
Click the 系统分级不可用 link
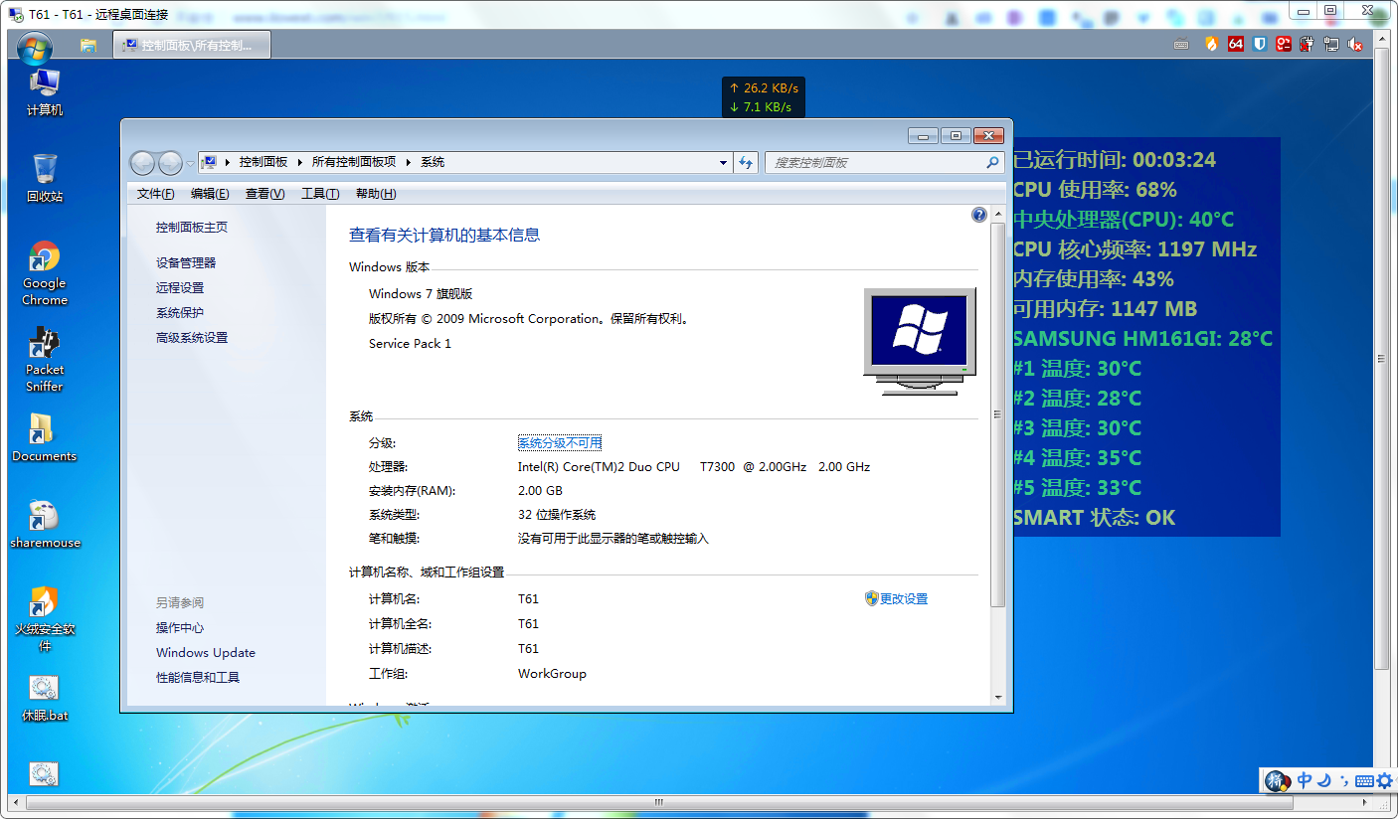click(x=560, y=443)
